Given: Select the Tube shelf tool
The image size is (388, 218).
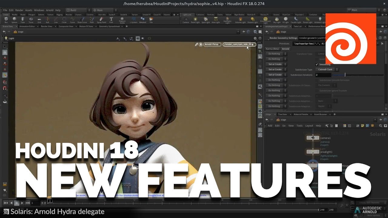Looking at the screenshot, I should tap(23, 20).
